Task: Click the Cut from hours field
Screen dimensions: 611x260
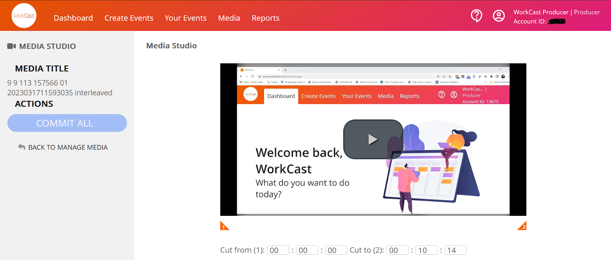Action: 278,250
